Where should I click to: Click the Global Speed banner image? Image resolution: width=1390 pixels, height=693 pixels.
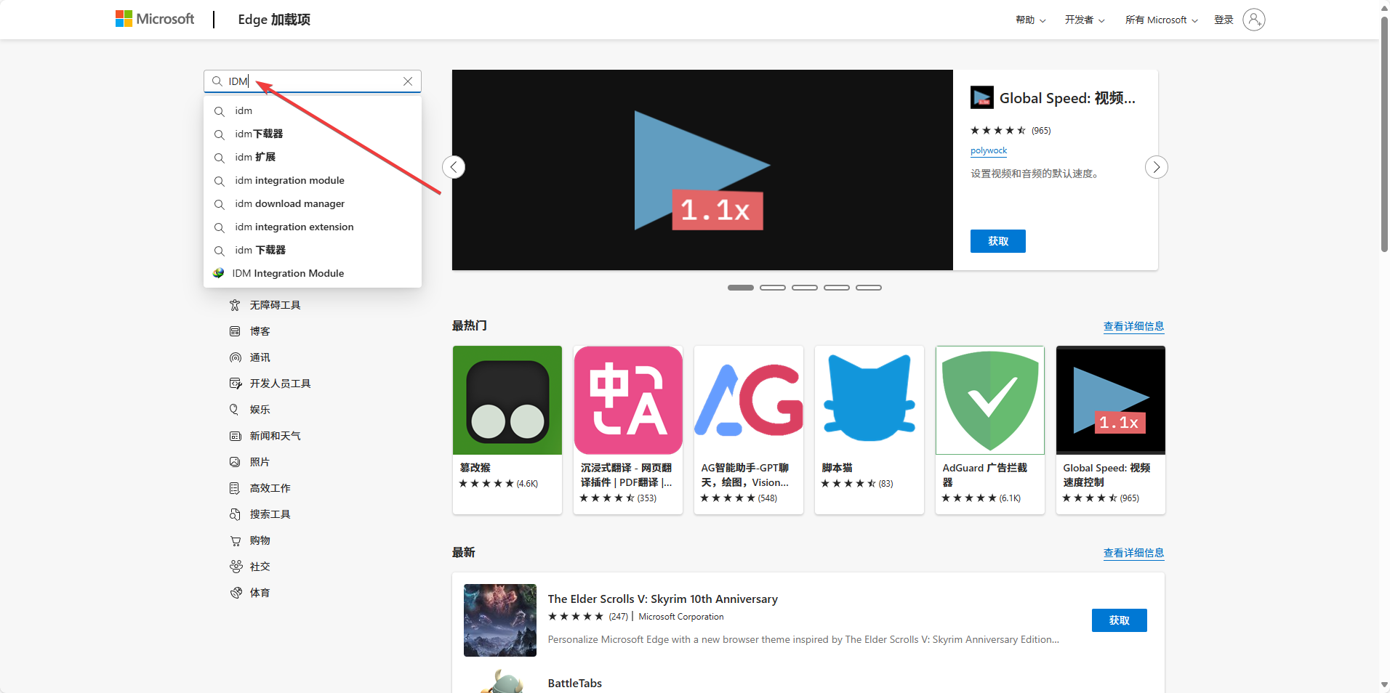tap(702, 170)
